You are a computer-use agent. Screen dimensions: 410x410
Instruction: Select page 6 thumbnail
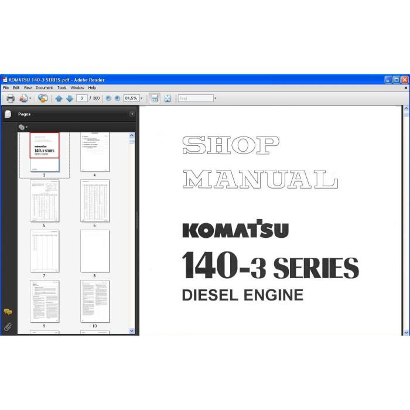click(95, 200)
